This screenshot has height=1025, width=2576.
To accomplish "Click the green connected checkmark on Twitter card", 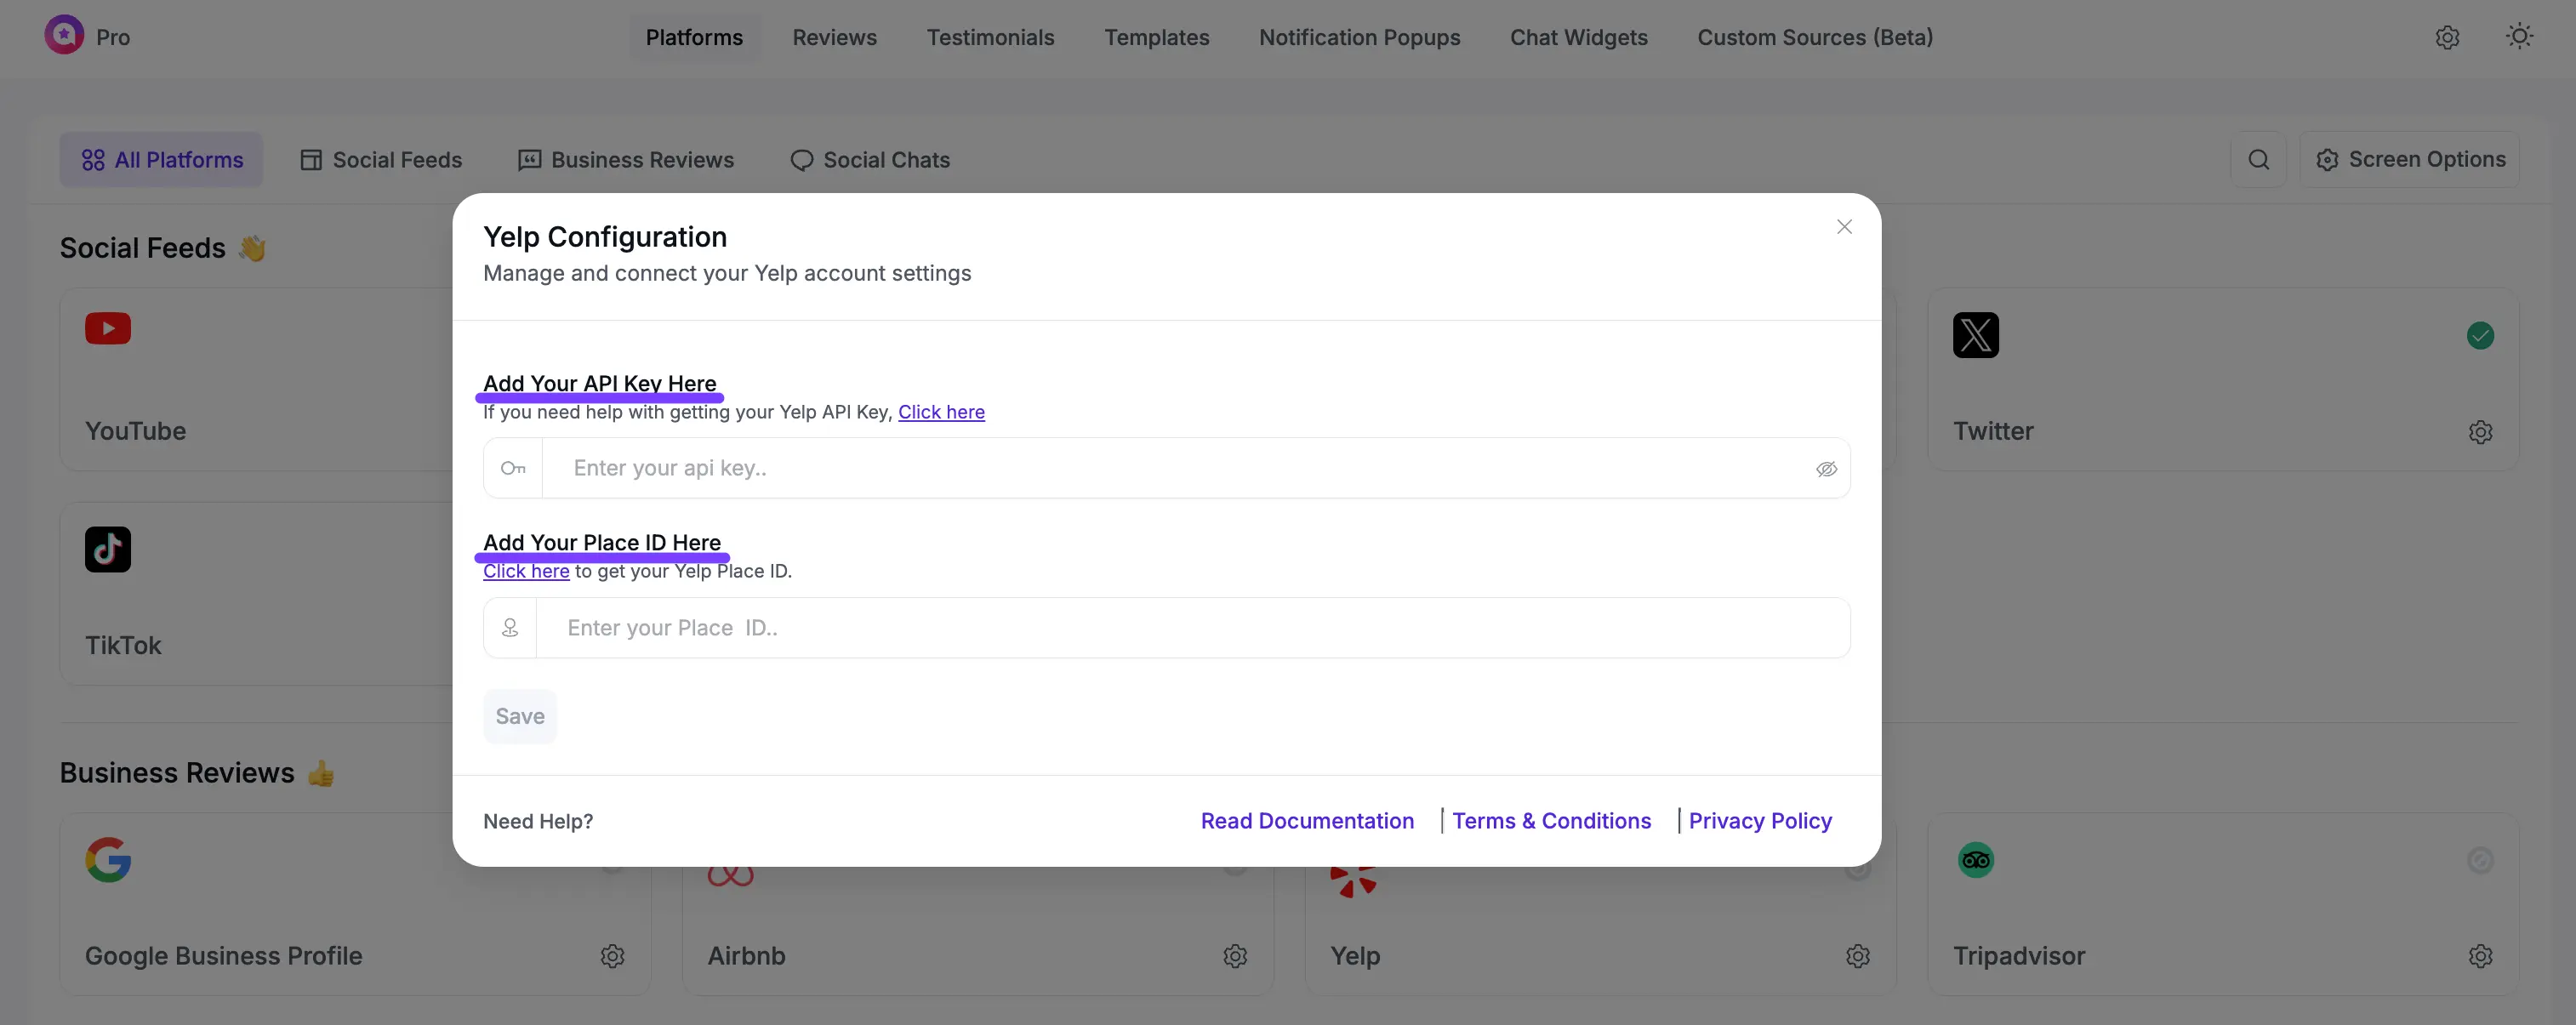I will pos(2481,335).
